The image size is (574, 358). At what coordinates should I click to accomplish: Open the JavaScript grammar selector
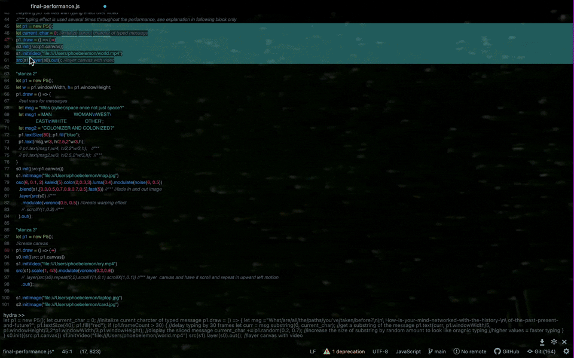pyautogui.click(x=408, y=351)
